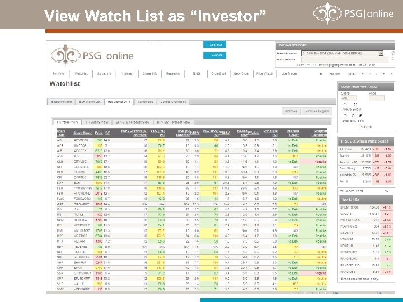Click the SPURCORP share name

click(x=82, y=279)
